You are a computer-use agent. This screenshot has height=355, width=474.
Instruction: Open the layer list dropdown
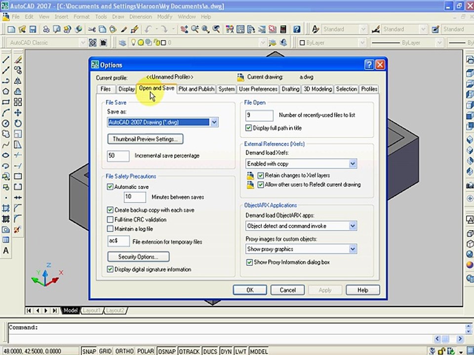[x=262, y=43]
